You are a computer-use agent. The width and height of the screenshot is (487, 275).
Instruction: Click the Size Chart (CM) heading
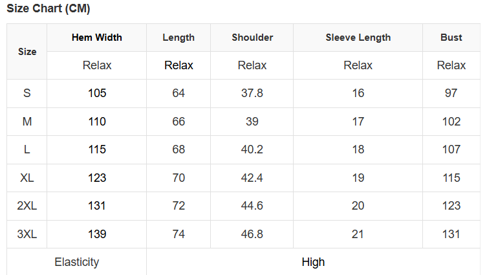tap(48, 9)
